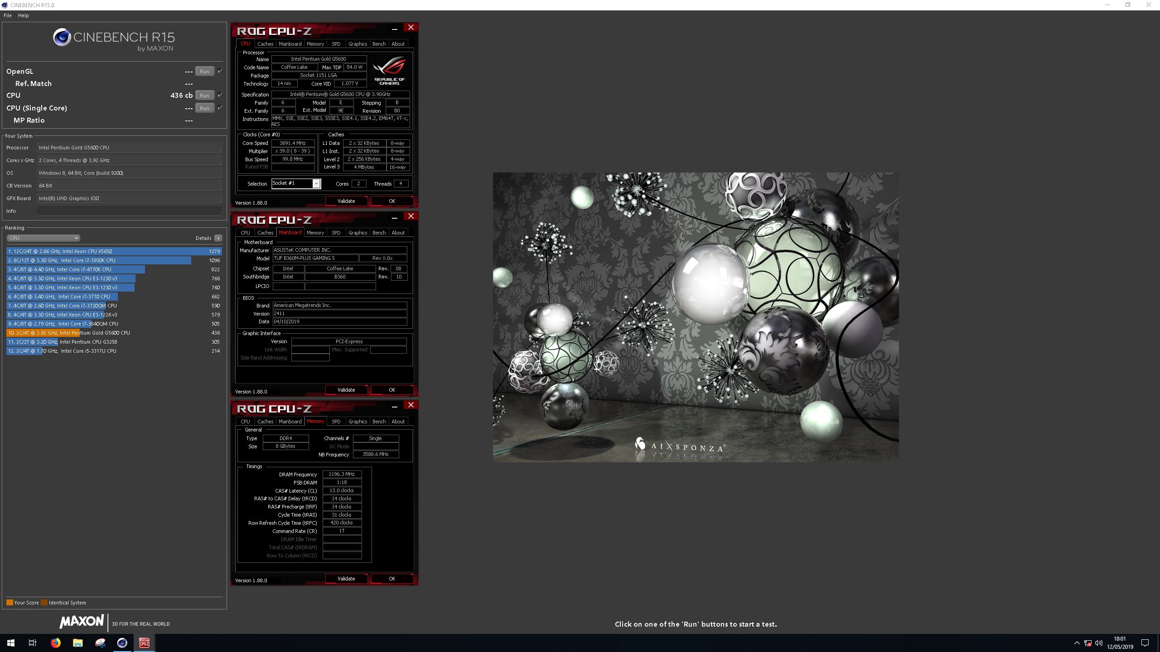1160x652 pixels.
Task: Click OK in top CPU-Z window
Action: 392,201
